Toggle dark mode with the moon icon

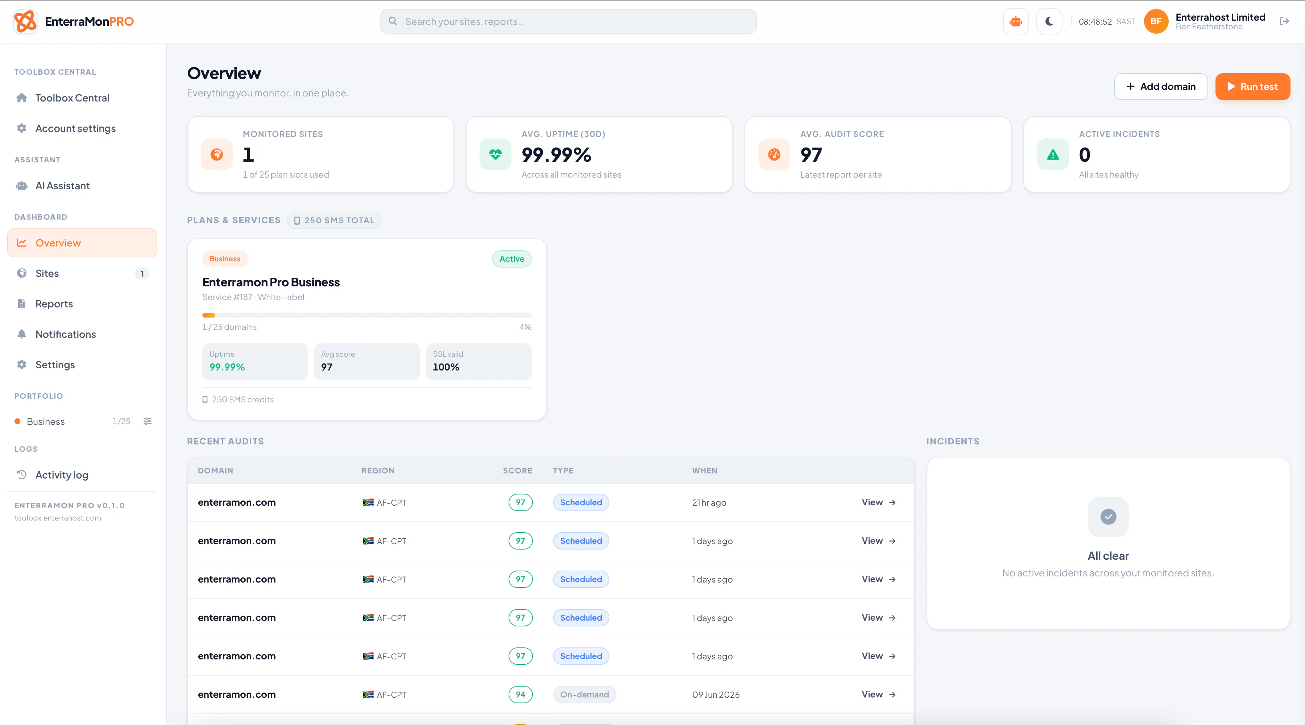pos(1049,21)
